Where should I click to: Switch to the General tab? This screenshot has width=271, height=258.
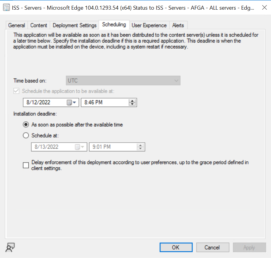coord(17,25)
